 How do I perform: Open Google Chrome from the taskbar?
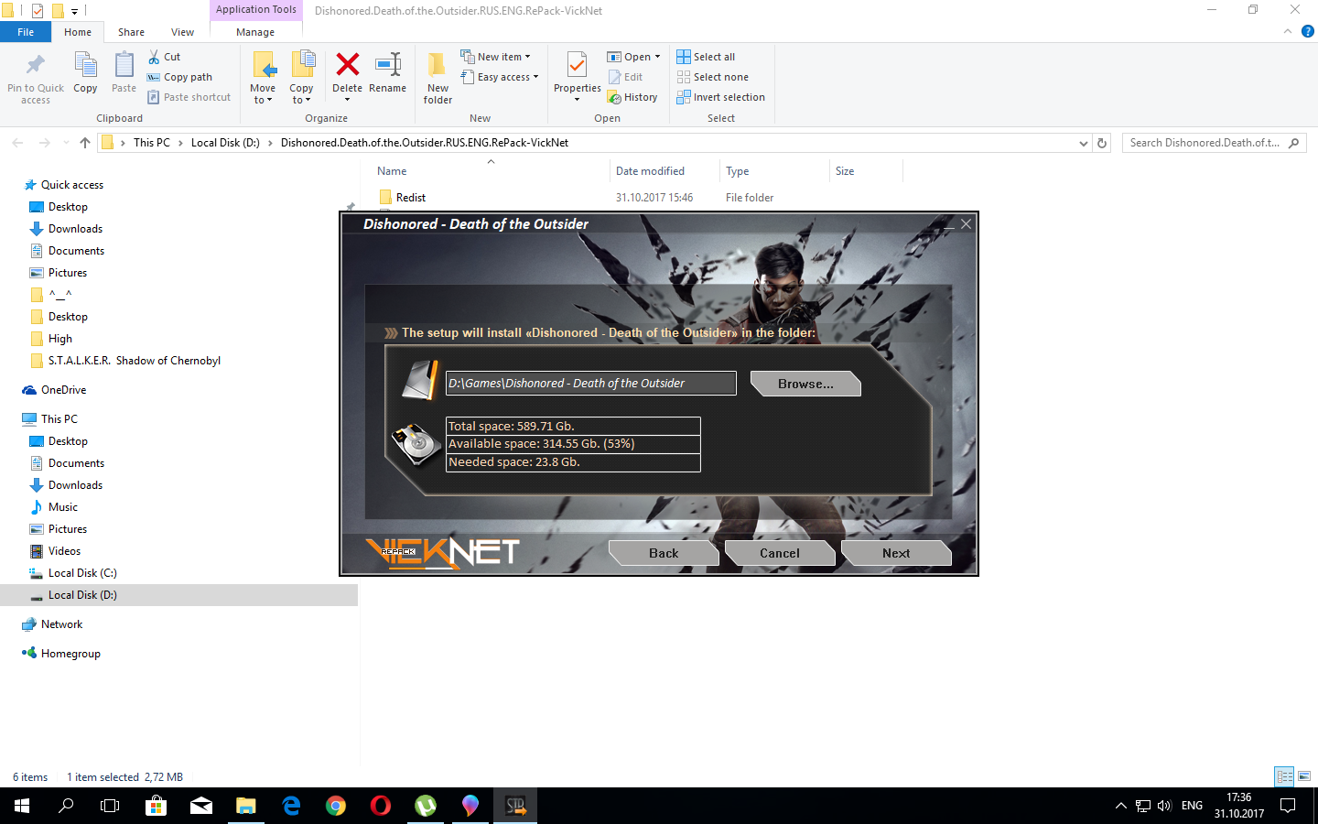pyautogui.click(x=336, y=806)
